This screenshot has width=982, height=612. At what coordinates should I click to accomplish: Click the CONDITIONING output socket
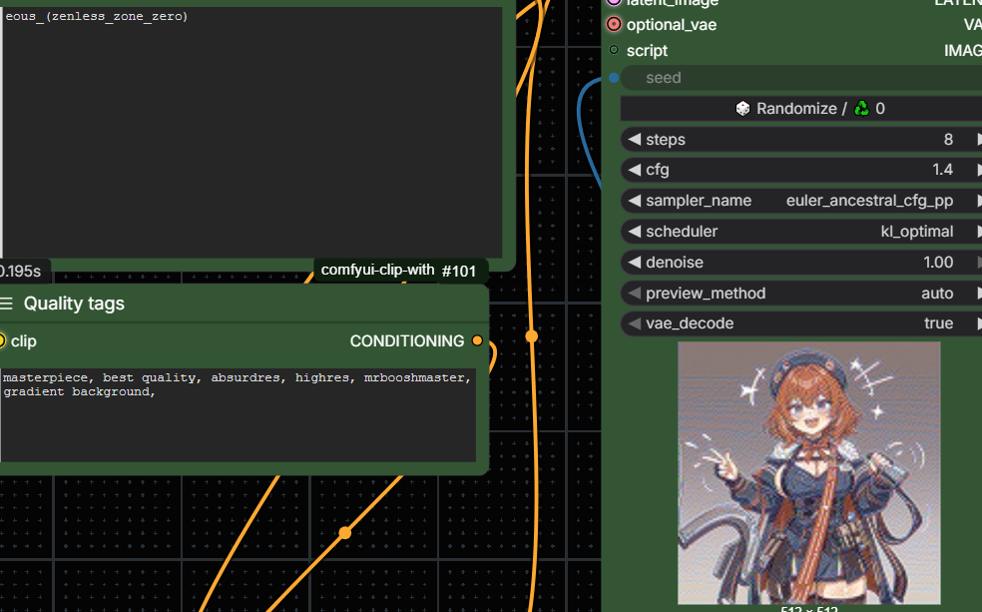477,340
